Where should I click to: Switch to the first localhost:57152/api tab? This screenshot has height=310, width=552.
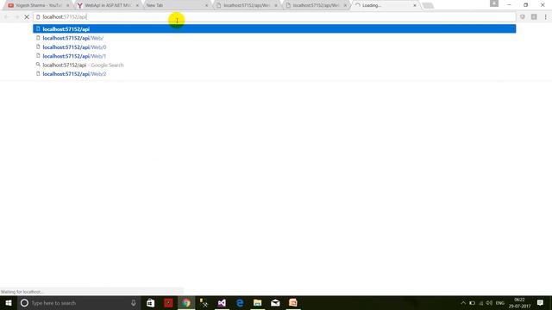(x=246, y=5)
